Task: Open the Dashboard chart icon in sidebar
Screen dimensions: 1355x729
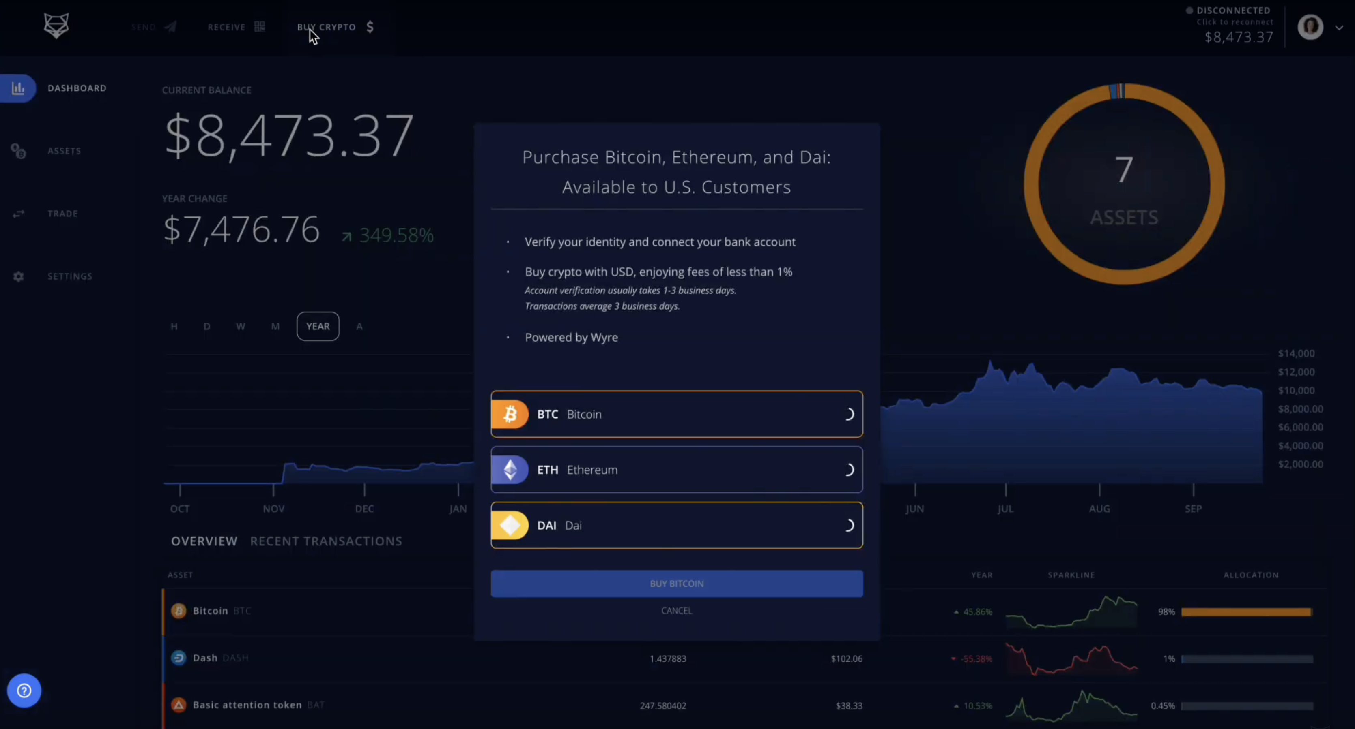Action: click(x=18, y=88)
